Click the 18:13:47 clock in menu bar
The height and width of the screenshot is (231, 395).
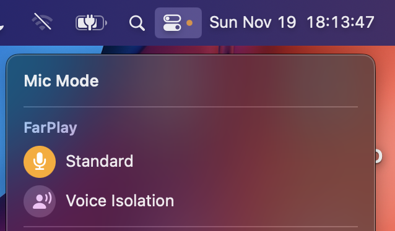[x=341, y=22]
